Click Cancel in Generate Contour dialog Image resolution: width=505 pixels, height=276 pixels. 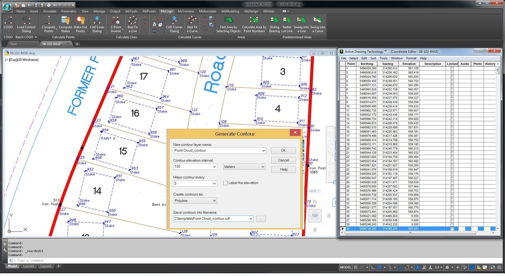[x=283, y=160]
